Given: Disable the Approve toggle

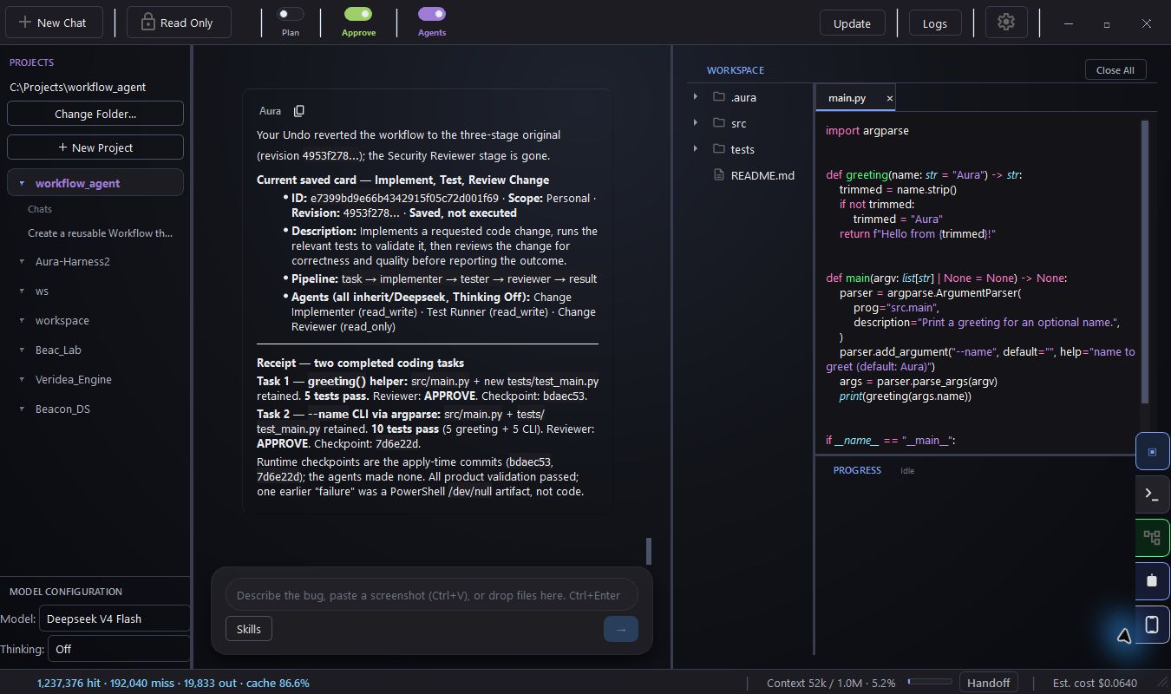Looking at the screenshot, I should click(x=358, y=14).
